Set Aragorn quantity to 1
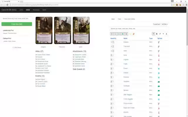This screenshot has width=188, height=117. point(113,42)
